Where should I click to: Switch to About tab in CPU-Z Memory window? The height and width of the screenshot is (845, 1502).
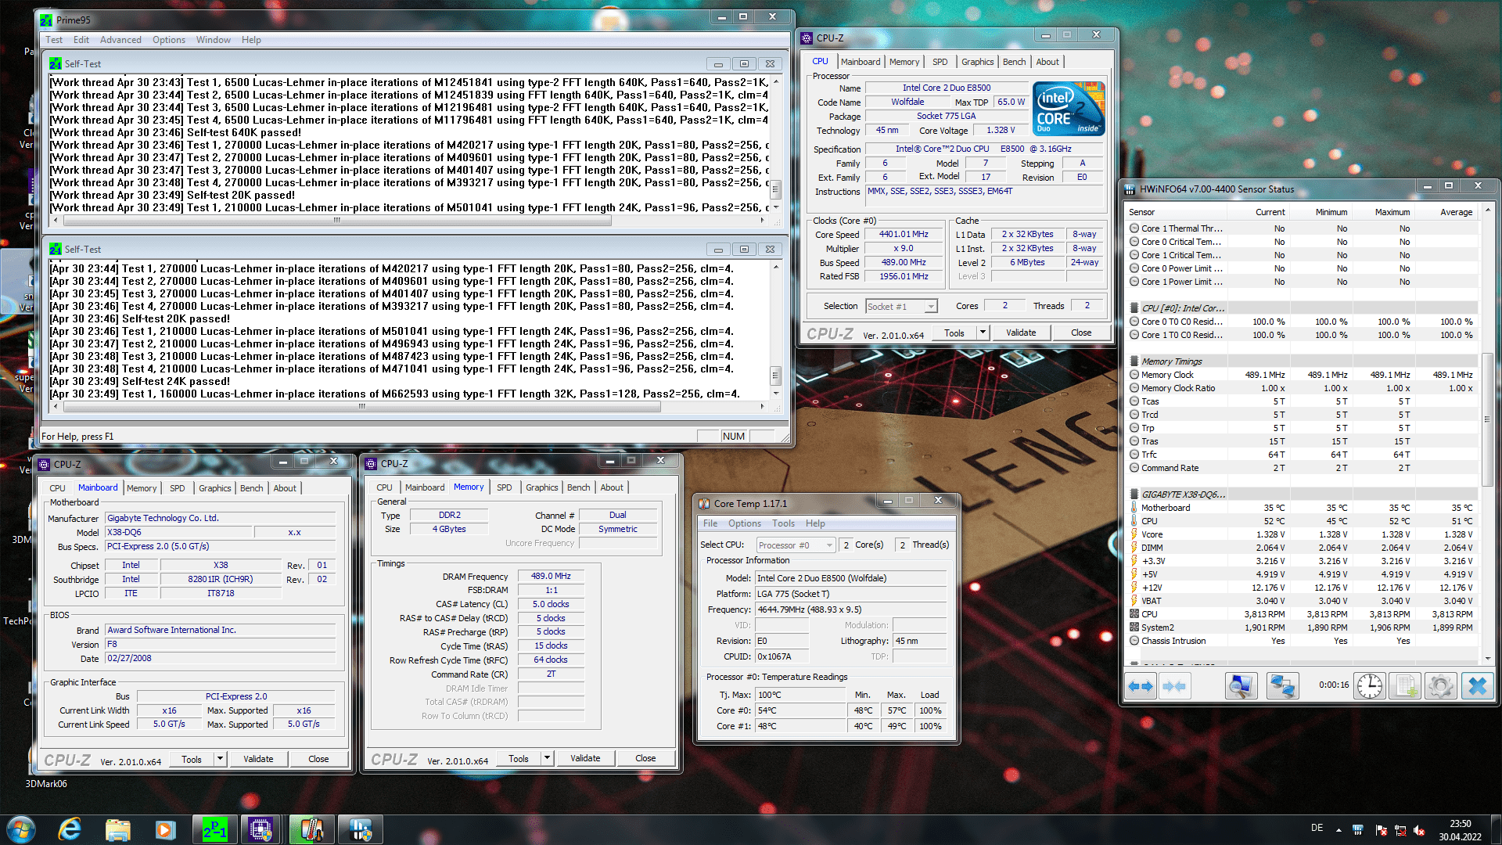coord(612,487)
